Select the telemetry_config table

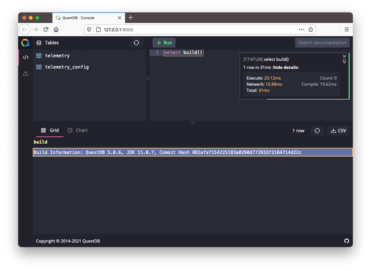[x=66, y=67]
